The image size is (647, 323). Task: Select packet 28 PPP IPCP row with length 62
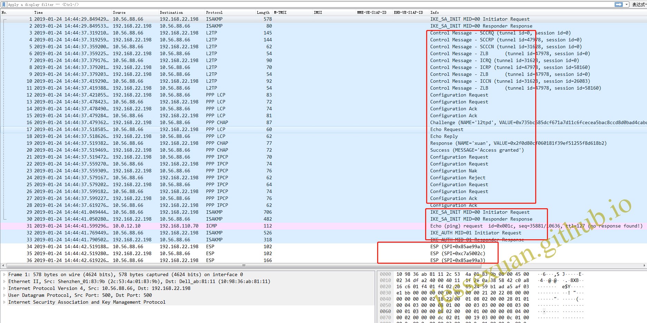[x=323, y=205]
